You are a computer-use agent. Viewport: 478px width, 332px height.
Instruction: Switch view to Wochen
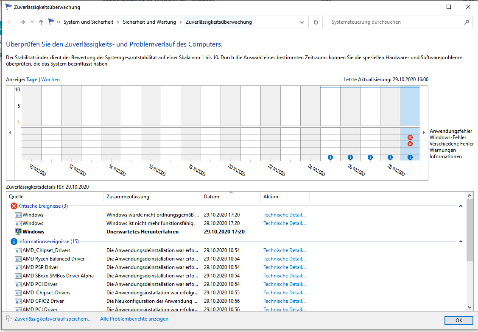(x=50, y=80)
